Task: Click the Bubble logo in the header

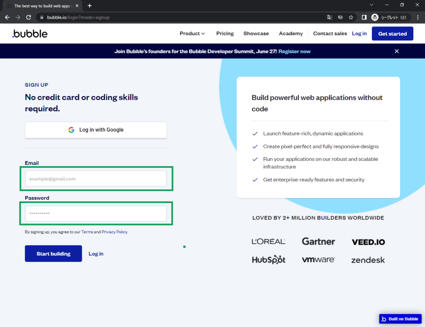Action: pos(30,34)
